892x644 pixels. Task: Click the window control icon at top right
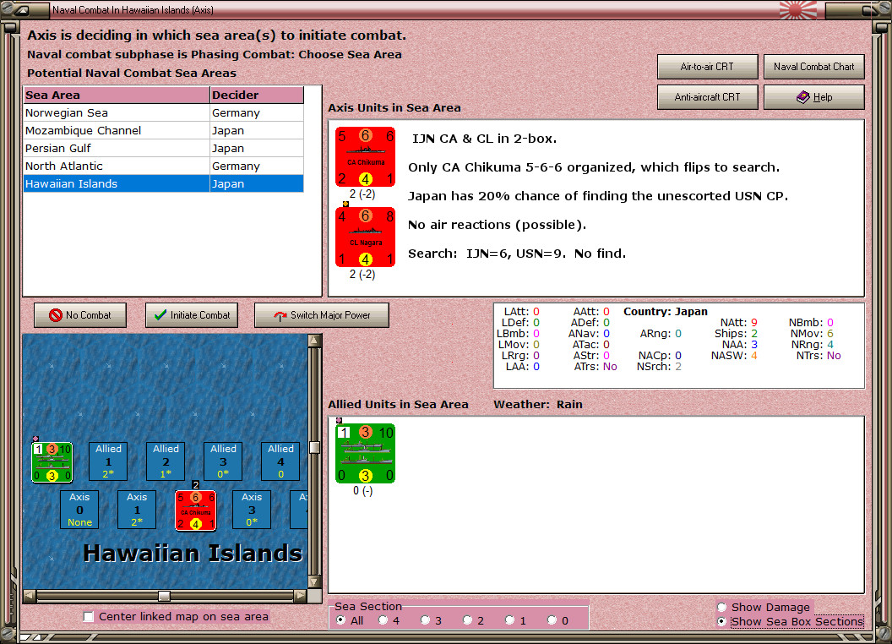(x=874, y=10)
